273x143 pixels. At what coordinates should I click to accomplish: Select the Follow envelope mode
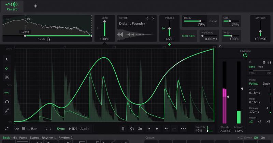pyautogui.click(x=254, y=84)
